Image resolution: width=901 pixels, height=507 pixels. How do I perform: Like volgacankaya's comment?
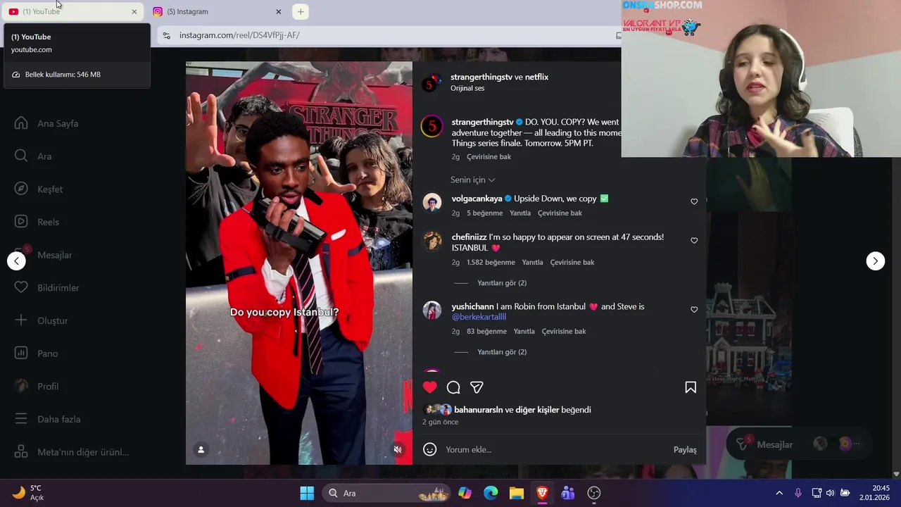point(694,201)
